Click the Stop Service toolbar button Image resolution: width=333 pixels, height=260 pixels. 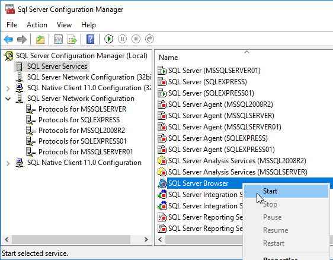(x=136, y=39)
